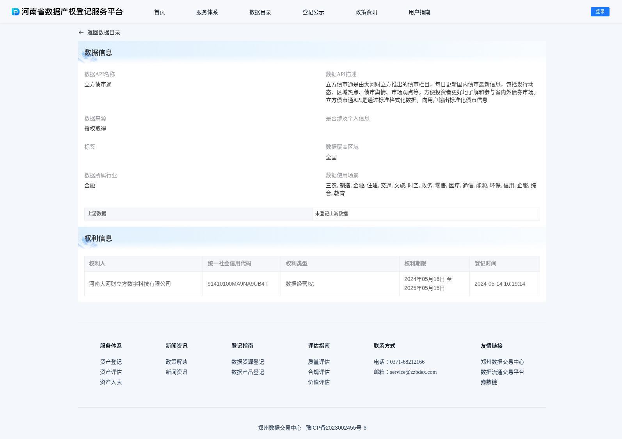Click data usage scenarios list text
622x439 pixels.
coord(431,189)
